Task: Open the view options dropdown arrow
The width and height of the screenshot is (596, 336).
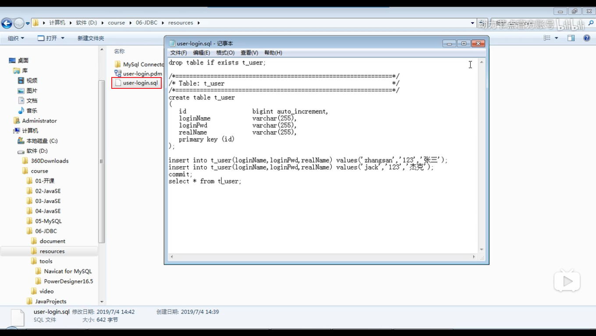Action: (x=557, y=38)
